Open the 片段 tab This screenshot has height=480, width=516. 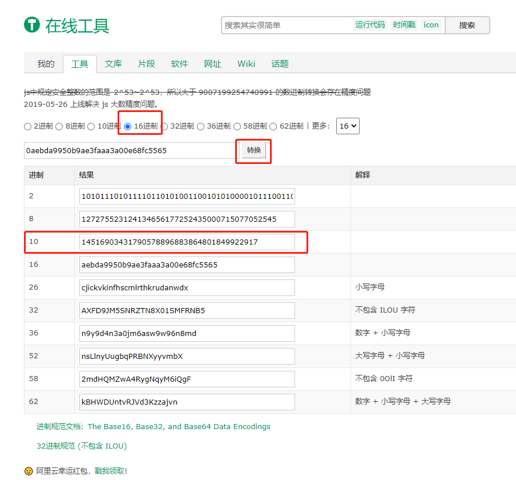coord(147,64)
